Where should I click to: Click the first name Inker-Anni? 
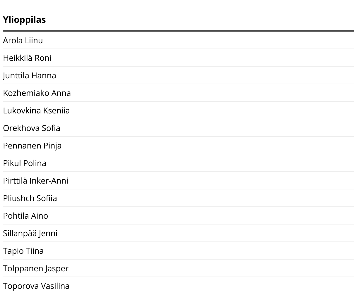coord(49,181)
